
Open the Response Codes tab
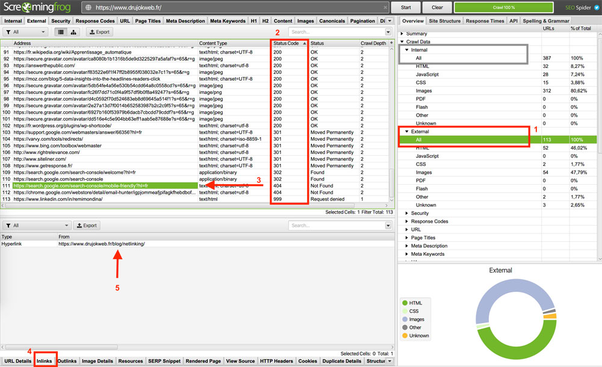pos(95,20)
